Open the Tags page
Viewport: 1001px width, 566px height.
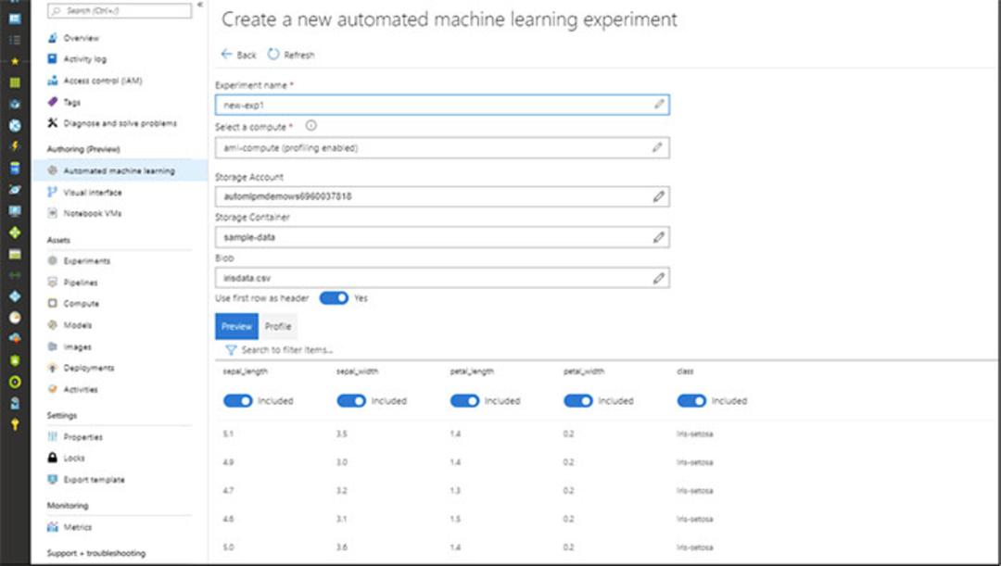(x=70, y=102)
